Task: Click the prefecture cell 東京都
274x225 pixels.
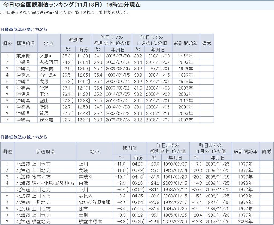Action: pos(23,56)
